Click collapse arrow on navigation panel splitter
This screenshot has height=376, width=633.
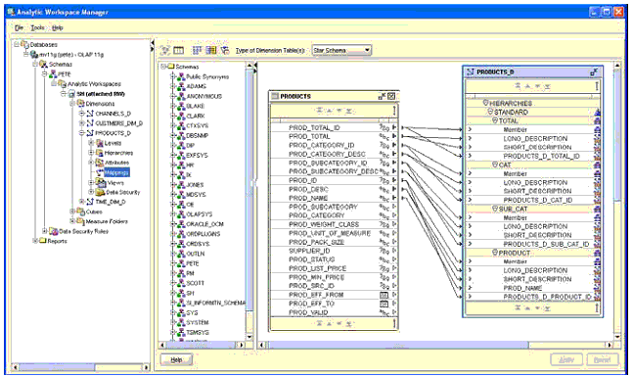coord(153,42)
